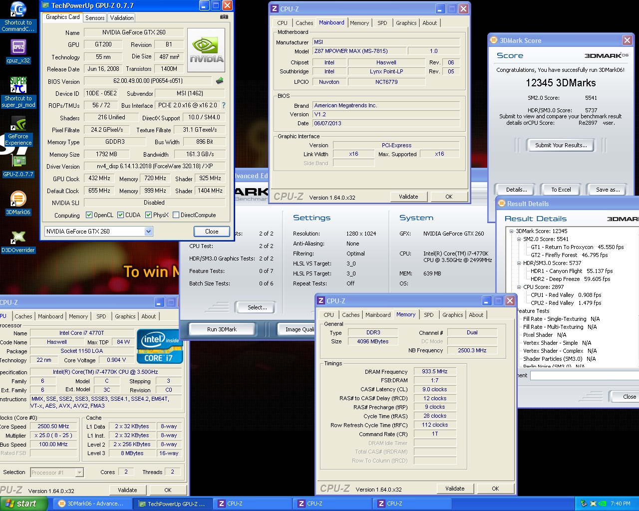
Task: Select CPU1 - Red Valley 0.908 fps row
Action: tap(566, 295)
